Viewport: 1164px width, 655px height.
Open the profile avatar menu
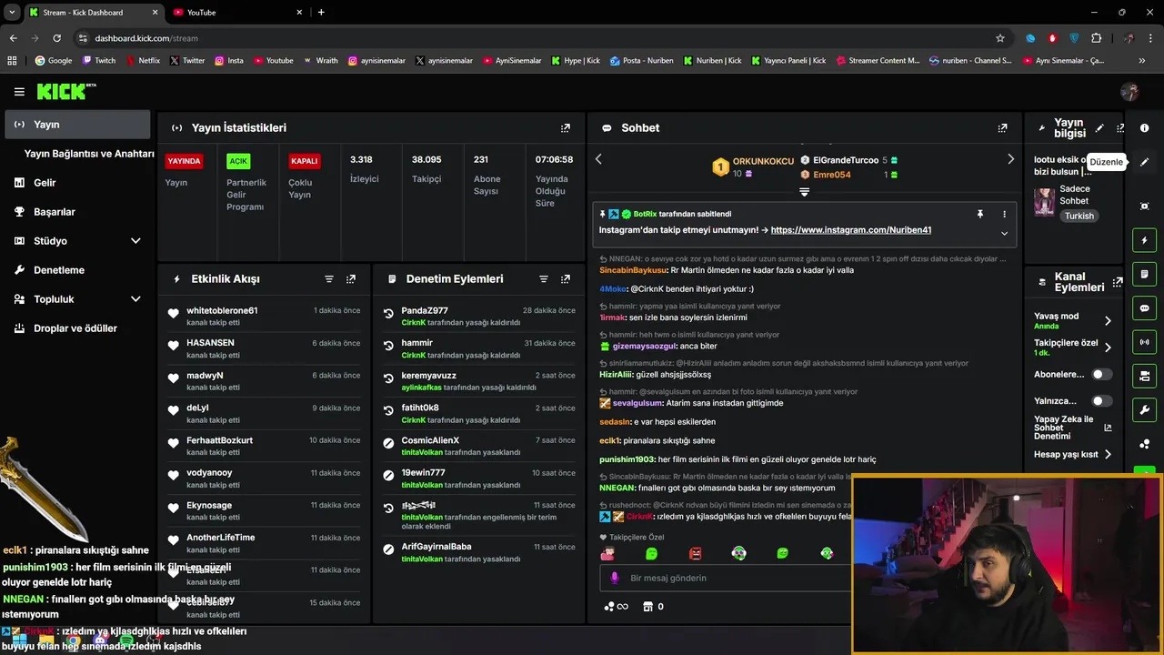pos(1129,92)
